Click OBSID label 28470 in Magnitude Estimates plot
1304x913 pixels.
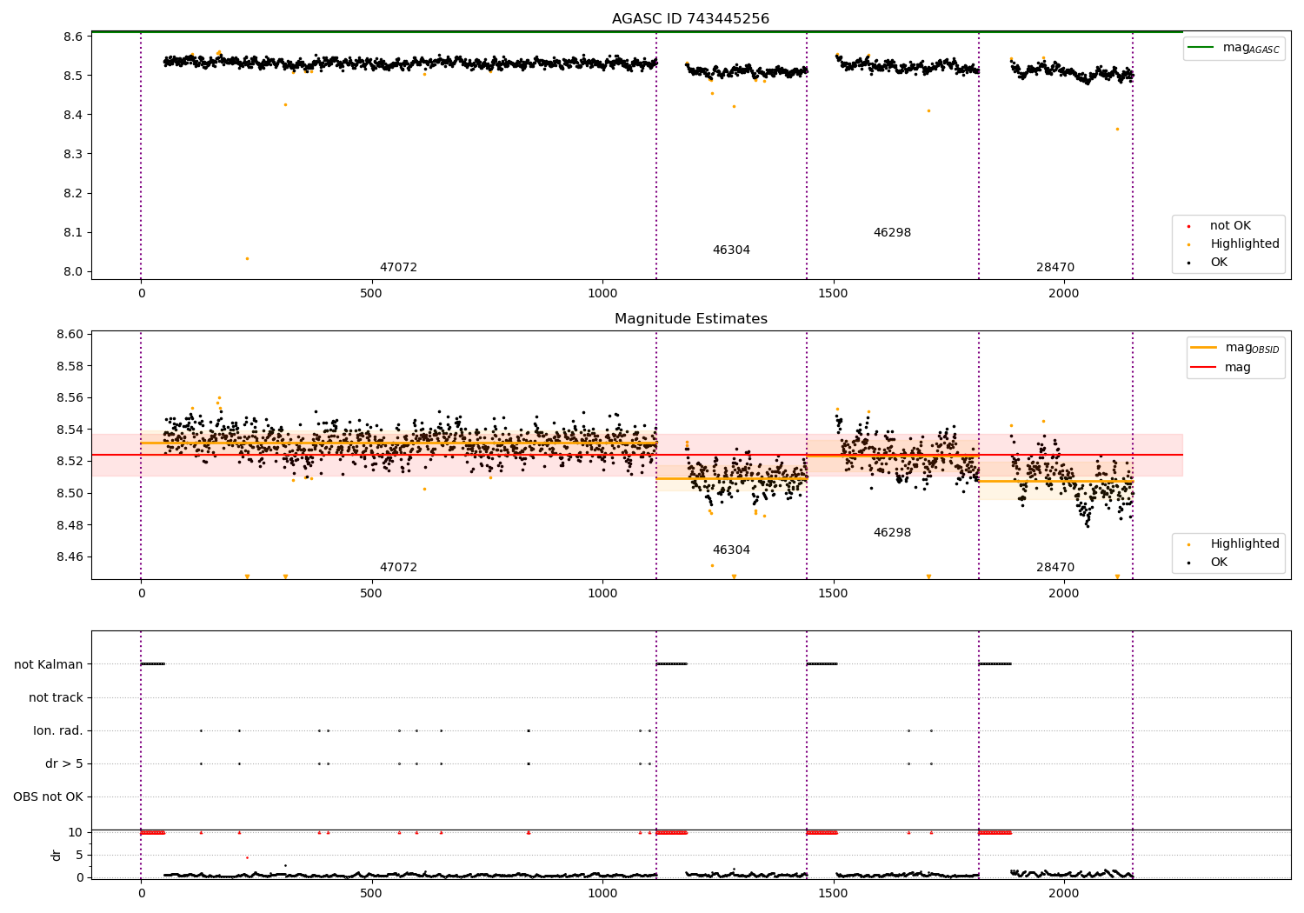click(1055, 567)
